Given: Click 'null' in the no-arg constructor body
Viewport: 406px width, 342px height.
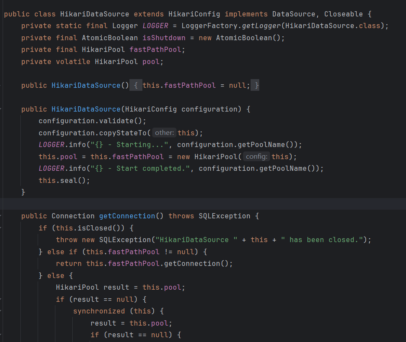Looking at the screenshot, I should coord(238,85).
